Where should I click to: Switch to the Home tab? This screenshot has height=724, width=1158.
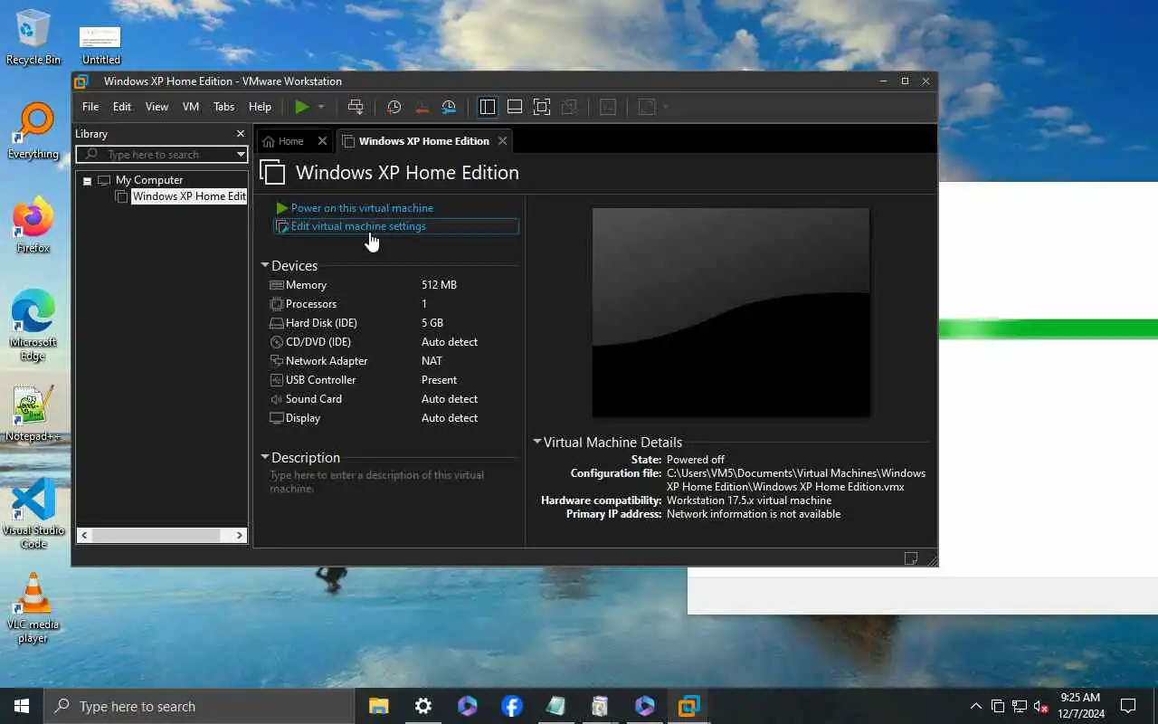coord(290,141)
